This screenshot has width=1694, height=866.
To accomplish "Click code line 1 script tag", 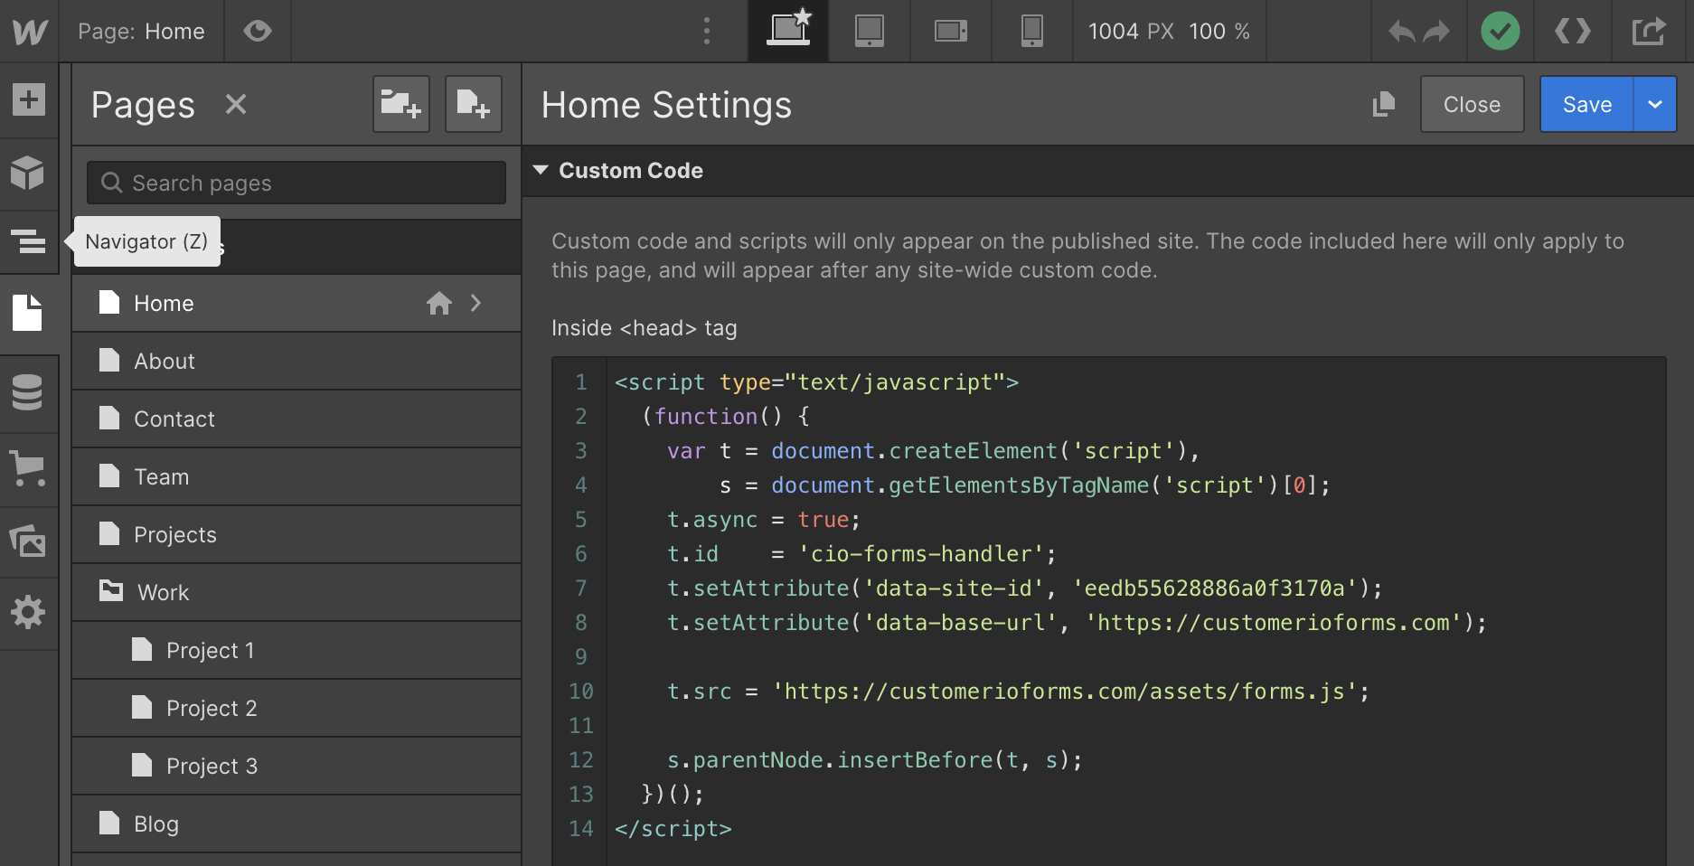I will click(x=816, y=382).
